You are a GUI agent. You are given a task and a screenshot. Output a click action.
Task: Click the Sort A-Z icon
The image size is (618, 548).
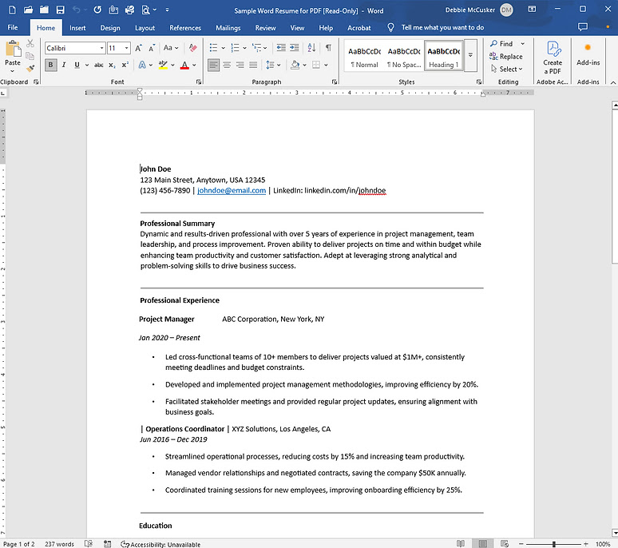click(311, 48)
